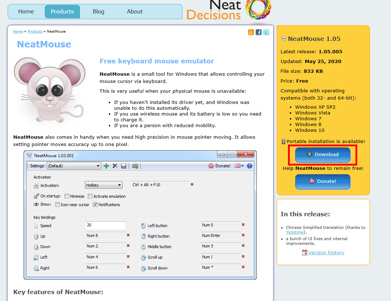Click the Up binding field Num 8
The image size is (391, 301).
pos(105,235)
